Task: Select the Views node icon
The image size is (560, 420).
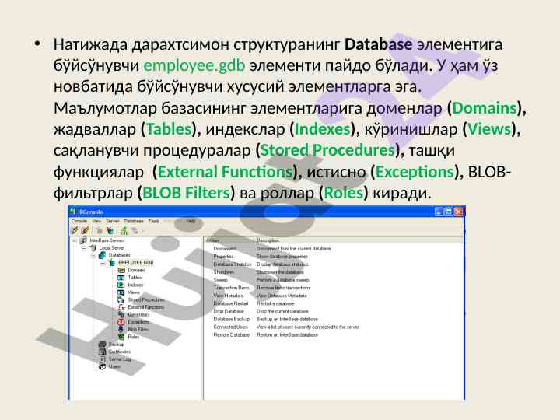Action: point(121,292)
